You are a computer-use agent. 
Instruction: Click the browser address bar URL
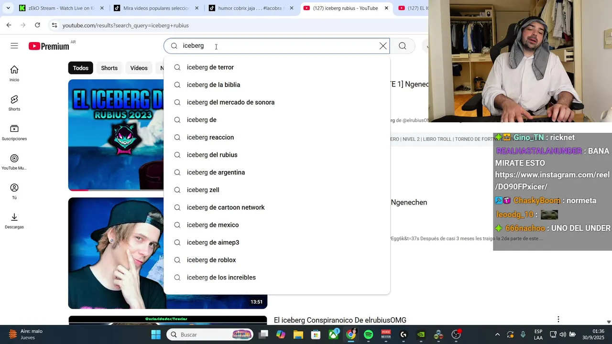[125, 25]
